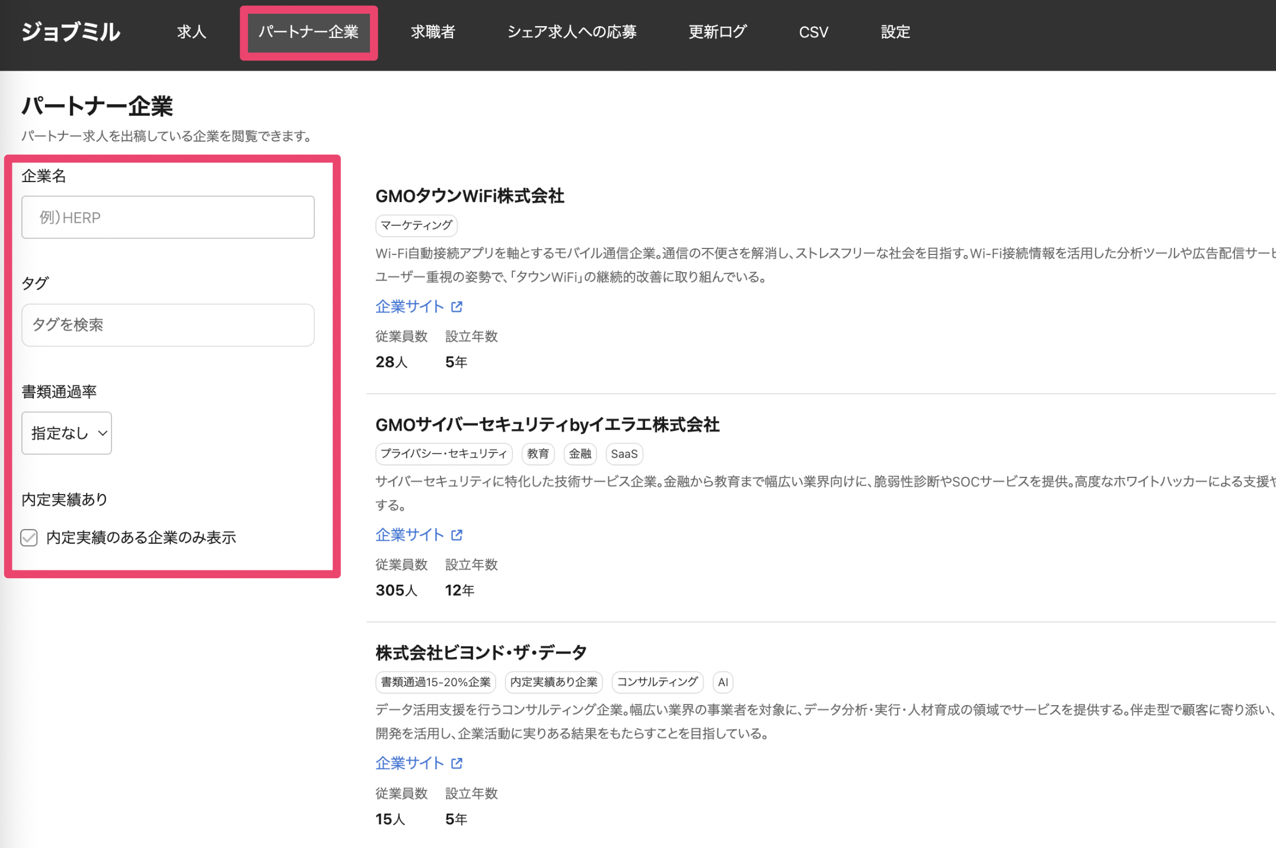This screenshot has height=848, width=1276.
Task: Open the CSV menu item
Action: 813,32
